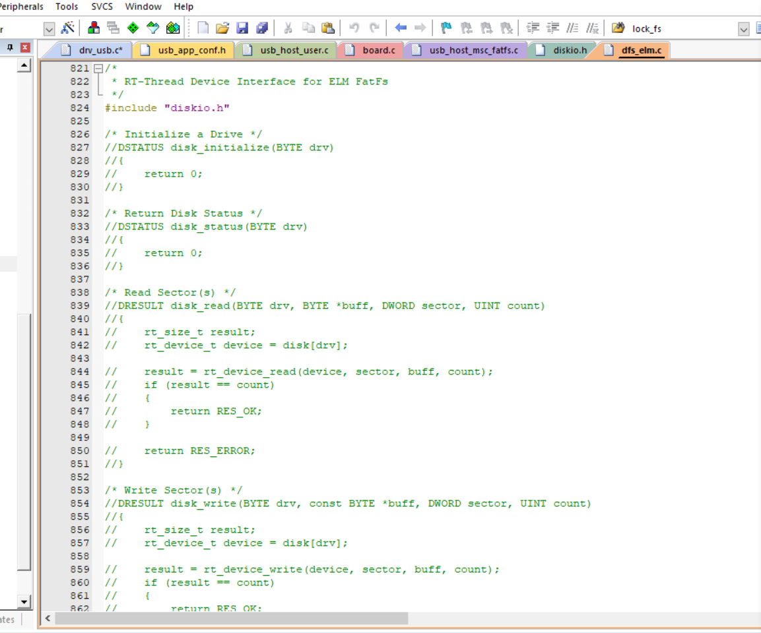
Task: Open Manage Run-Time Environment green diamond
Action: pyautogui.click(x=133, y=28)
